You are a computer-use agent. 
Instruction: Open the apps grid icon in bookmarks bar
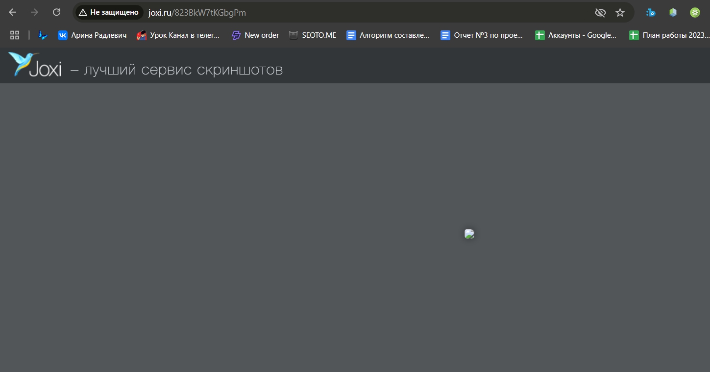click(x=15, y=35)
